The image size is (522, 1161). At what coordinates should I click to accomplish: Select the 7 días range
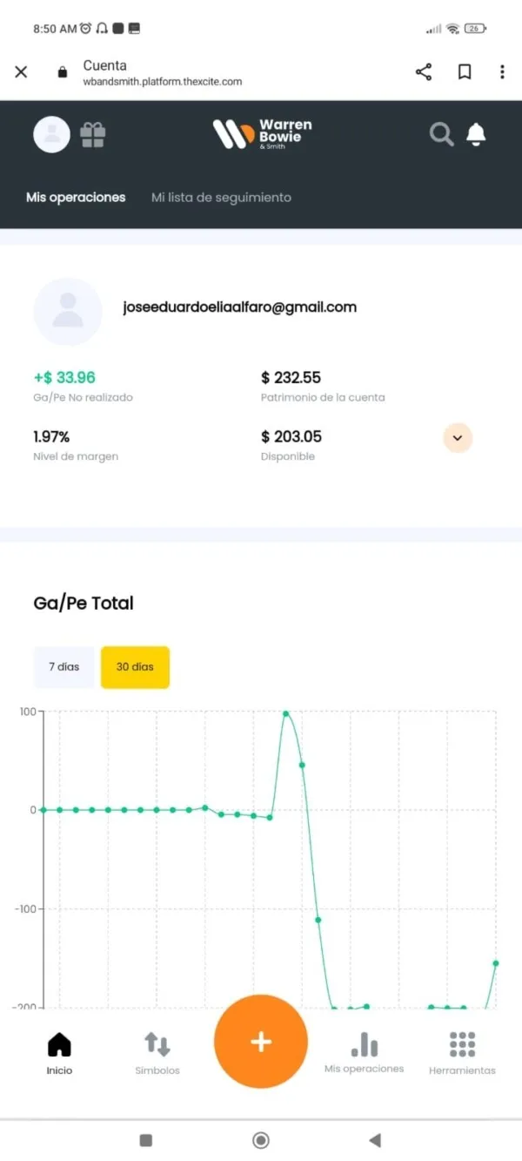pos(64,667)
